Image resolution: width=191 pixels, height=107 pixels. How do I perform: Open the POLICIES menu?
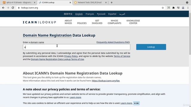pos(82,23)
